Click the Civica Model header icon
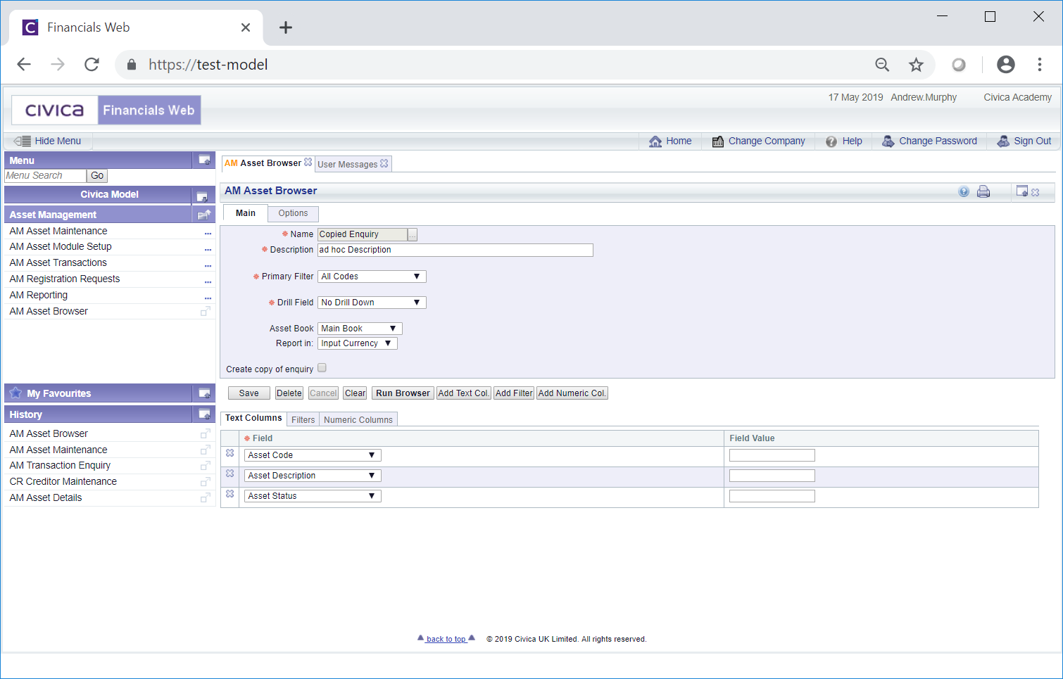This screenshot has width=1063, height=679. 202,196
